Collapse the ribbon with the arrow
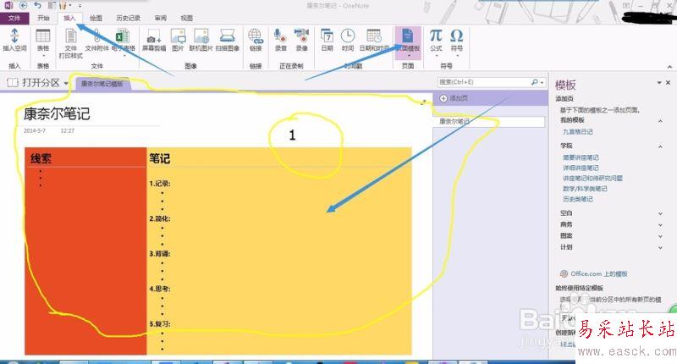The width and height of the screenshot is (677, 364). click(669, 66)
